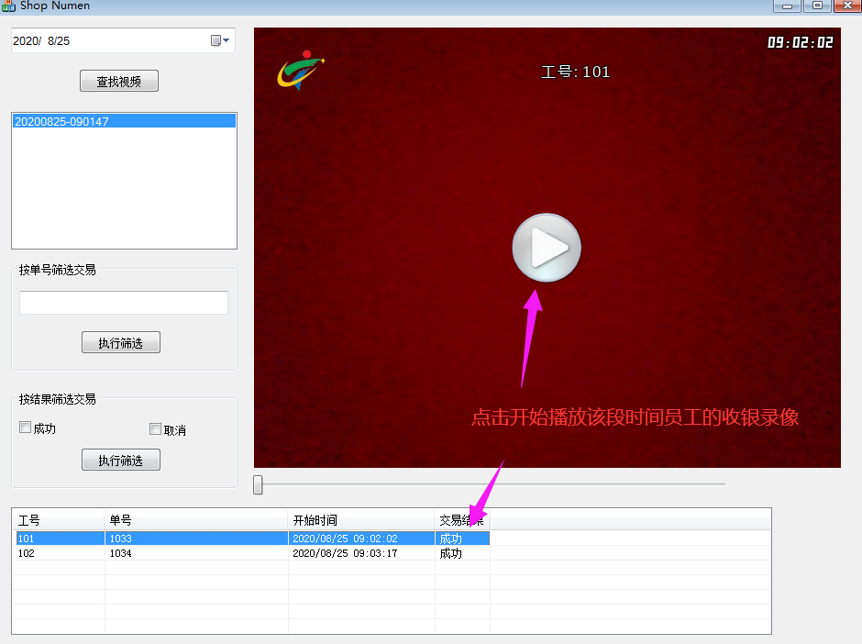Play the cashier recording video

coord(547,248)
